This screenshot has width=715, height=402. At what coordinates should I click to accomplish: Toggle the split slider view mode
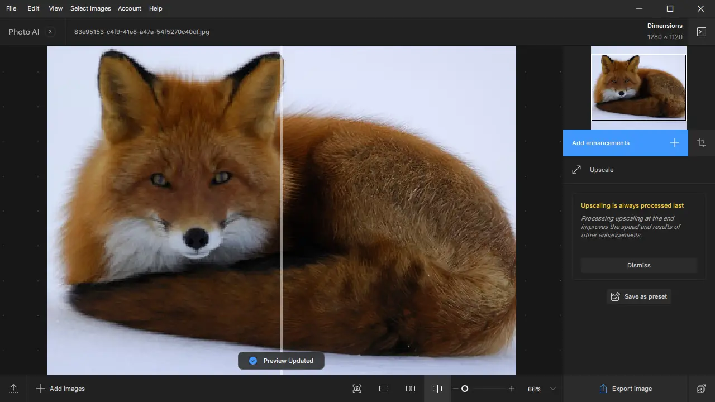(x=437, y=389)
